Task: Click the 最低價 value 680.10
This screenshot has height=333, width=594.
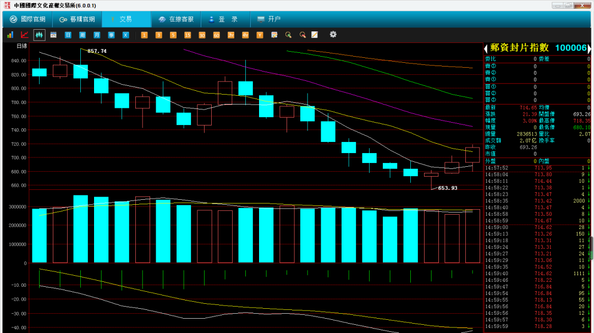Action: click(x=581, y=128)
